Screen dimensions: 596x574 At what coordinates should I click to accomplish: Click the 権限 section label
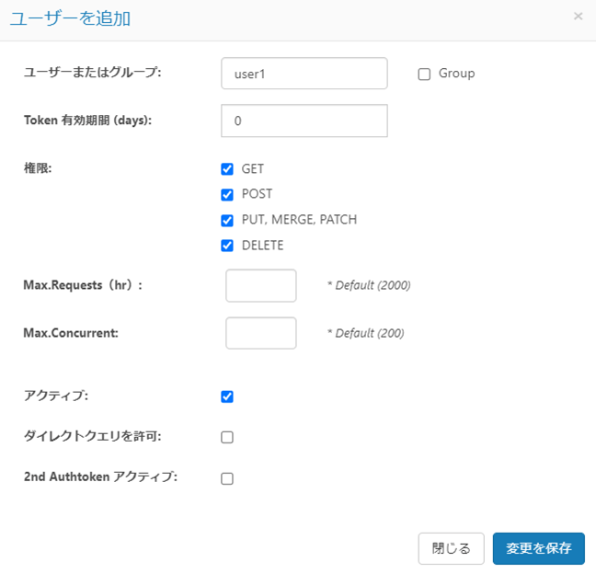click(x=39, y=168)
